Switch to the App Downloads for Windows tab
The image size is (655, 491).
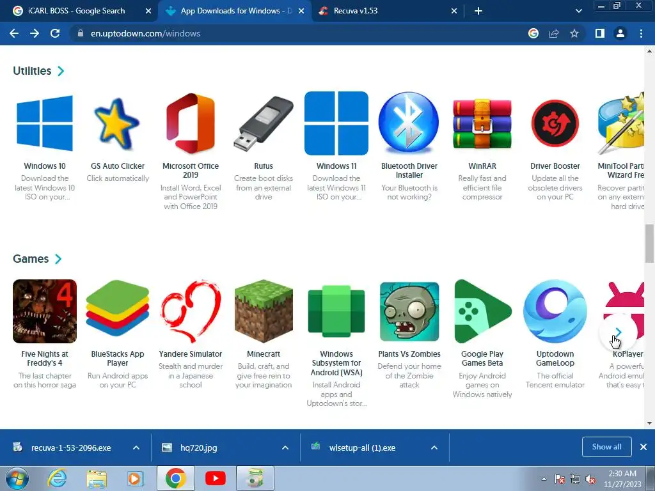235,11
